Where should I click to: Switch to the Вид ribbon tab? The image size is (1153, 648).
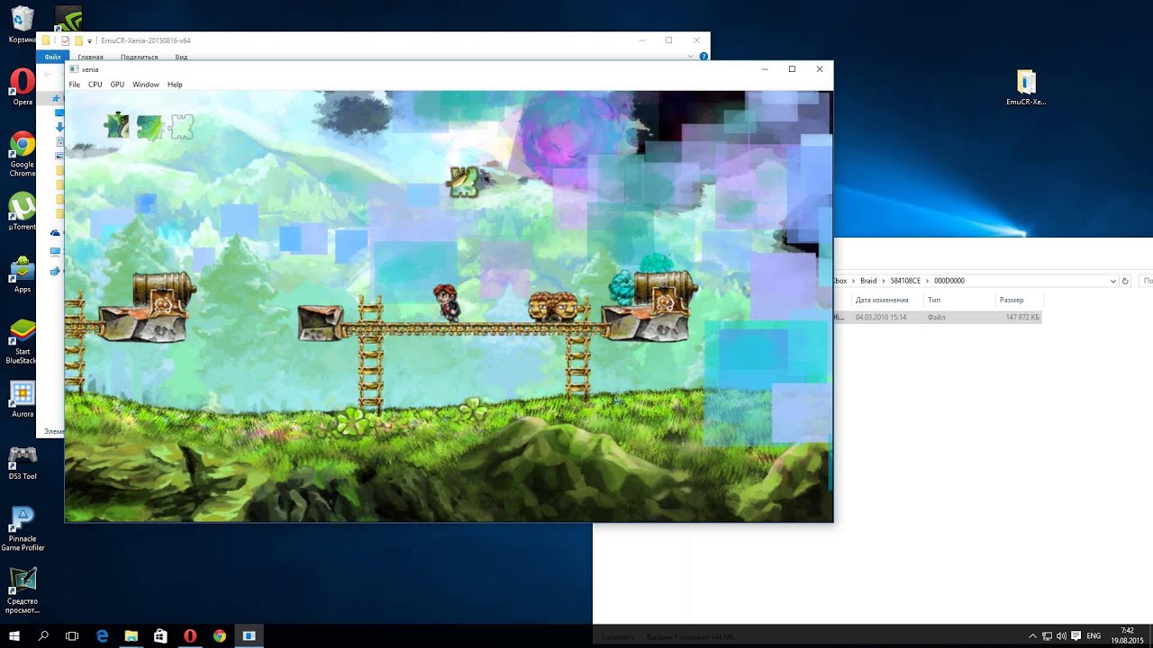click(x=181, y=57)
